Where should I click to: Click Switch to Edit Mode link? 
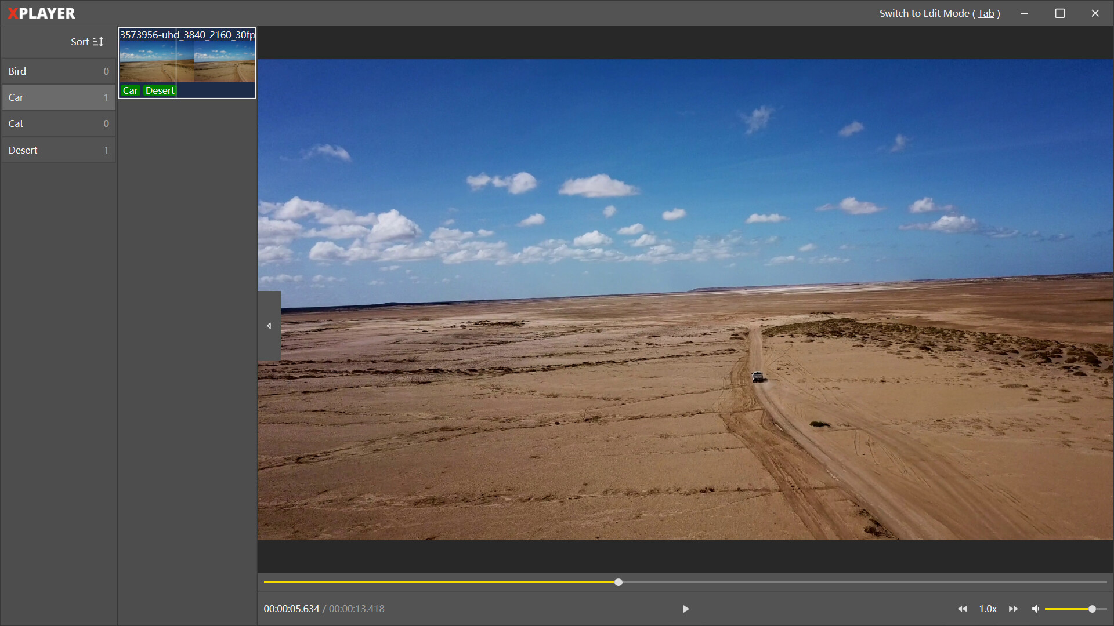pos(939,13)
